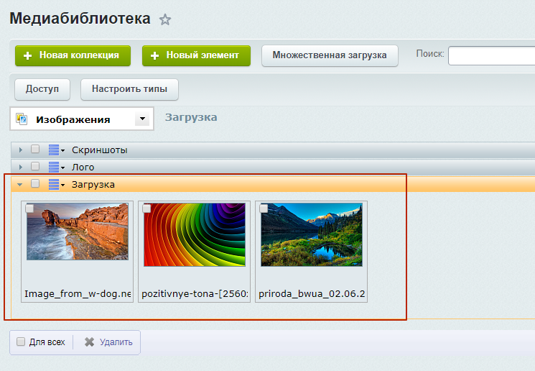The width and height of the screenshot is (535, 371).
Task: Open the Скриншоты collection actions menu icon
Action: pos(56,150)
